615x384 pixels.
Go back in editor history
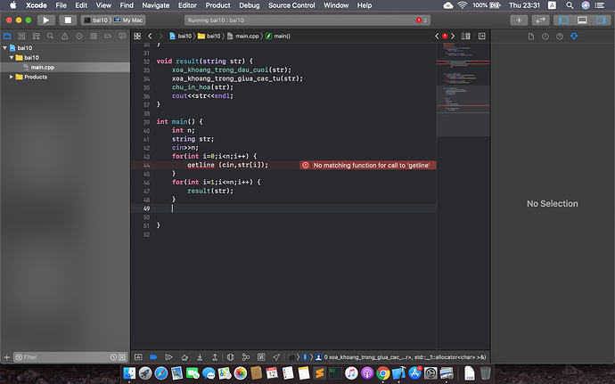(150, 37)
